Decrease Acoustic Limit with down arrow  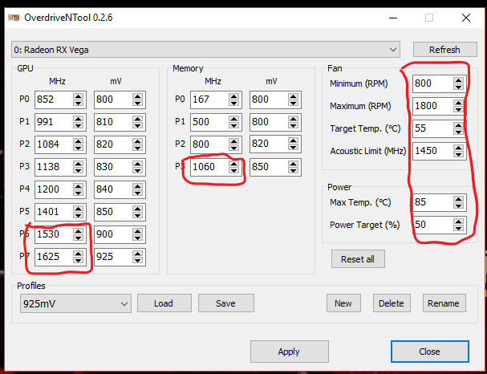tap(458, 155)
